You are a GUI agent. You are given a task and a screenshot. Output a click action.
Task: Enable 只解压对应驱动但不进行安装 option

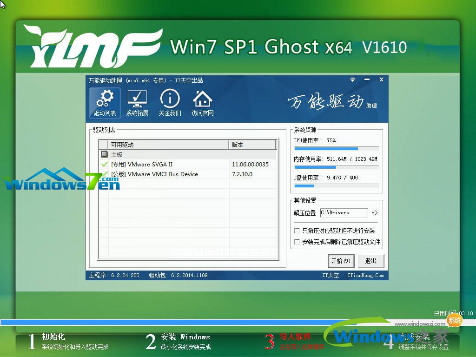point(297,231)
